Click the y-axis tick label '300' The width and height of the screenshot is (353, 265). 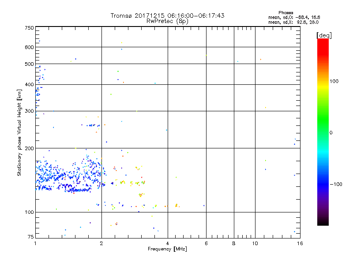29,111
